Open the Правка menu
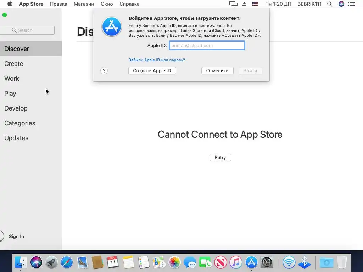 point(58,4)
